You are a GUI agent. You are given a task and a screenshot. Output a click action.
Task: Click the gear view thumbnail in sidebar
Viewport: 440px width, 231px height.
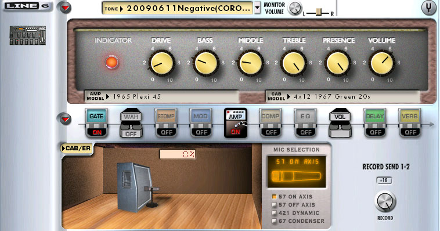[28, 35]
